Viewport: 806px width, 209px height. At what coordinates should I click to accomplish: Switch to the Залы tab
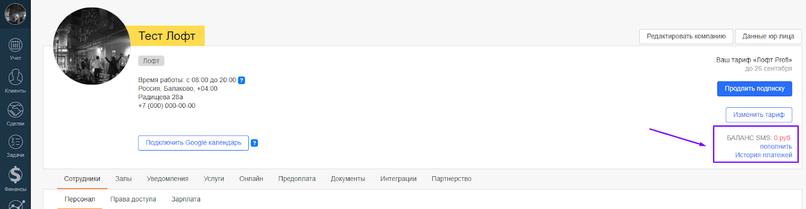point(123,179)
